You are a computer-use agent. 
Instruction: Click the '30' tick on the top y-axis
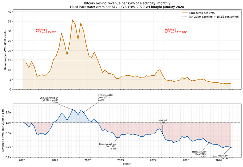click(x=10, y=31)
